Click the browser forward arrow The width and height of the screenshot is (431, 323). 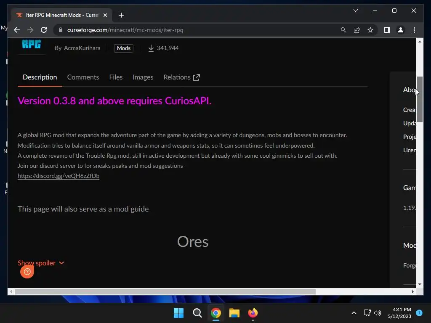point(30,30)
